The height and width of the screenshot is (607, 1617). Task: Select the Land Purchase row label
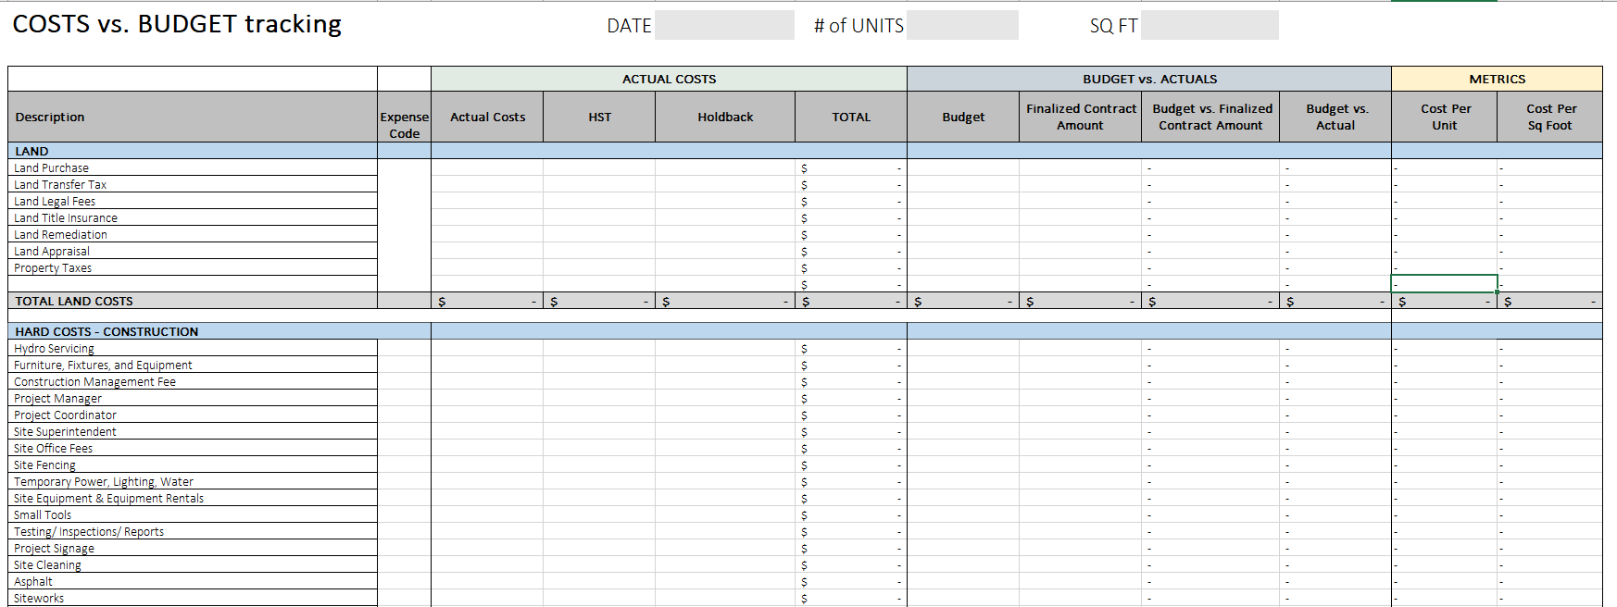pos(52,167)
